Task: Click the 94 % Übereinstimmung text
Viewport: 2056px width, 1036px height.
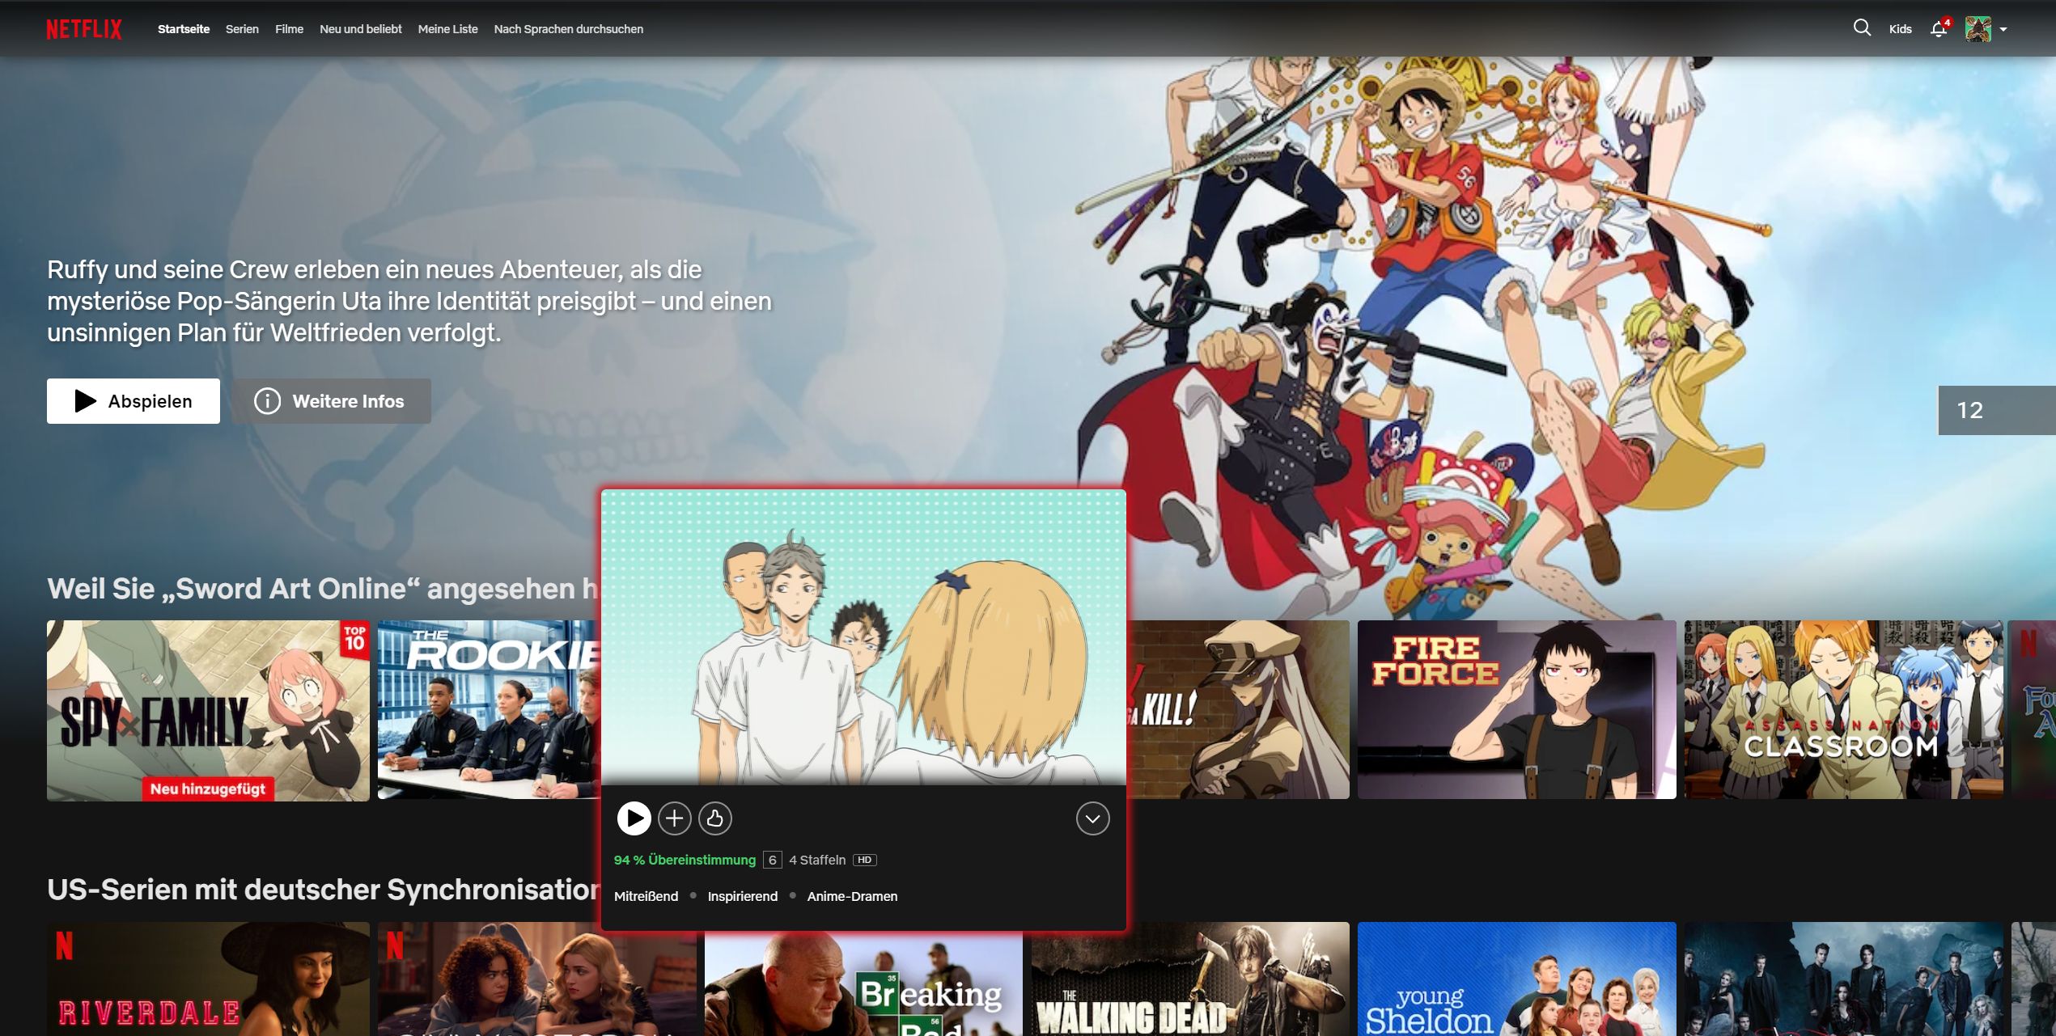Action: [x=685, y=860]
